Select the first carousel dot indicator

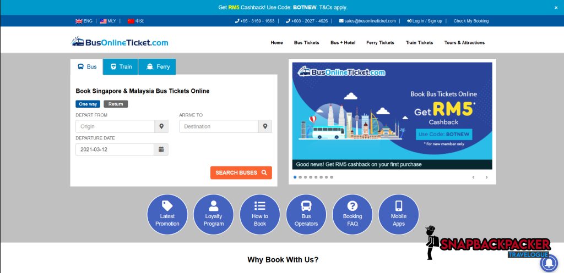pos(295,177)
